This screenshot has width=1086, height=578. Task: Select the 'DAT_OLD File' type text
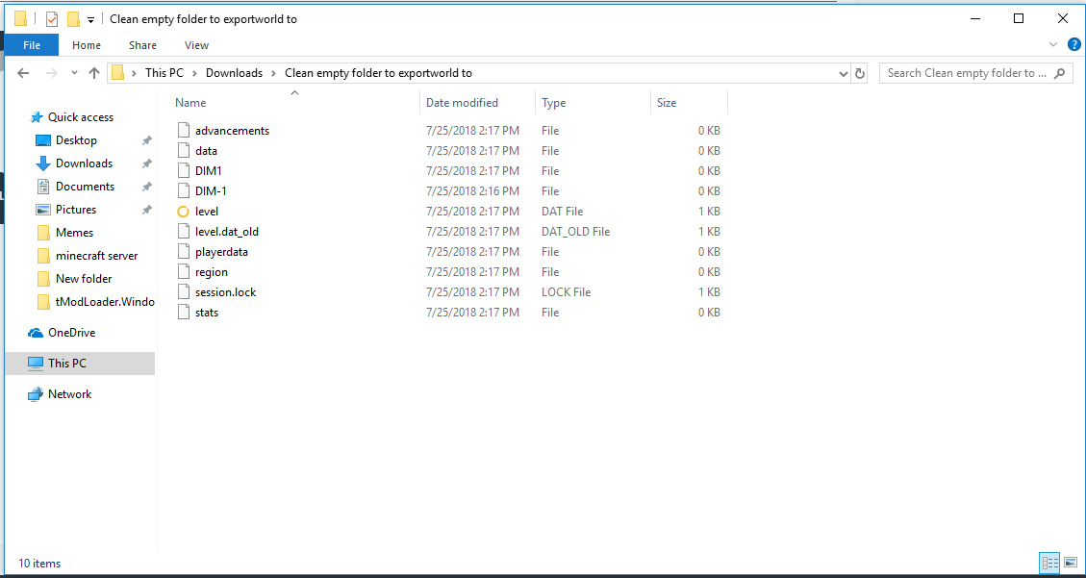point(575,231)
